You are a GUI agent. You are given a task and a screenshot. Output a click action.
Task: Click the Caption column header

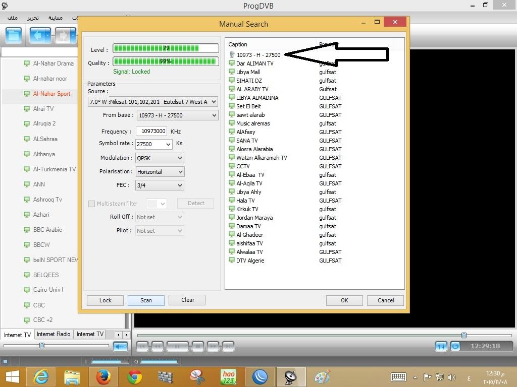271,44
